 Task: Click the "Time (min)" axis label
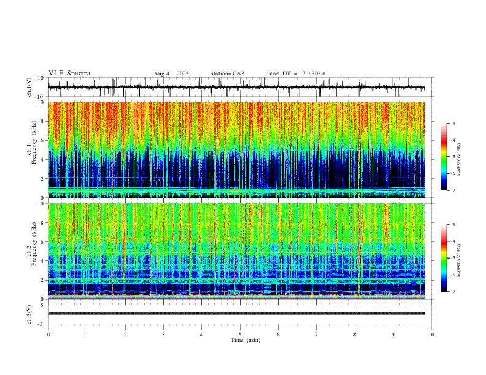[x=245, y=340]
